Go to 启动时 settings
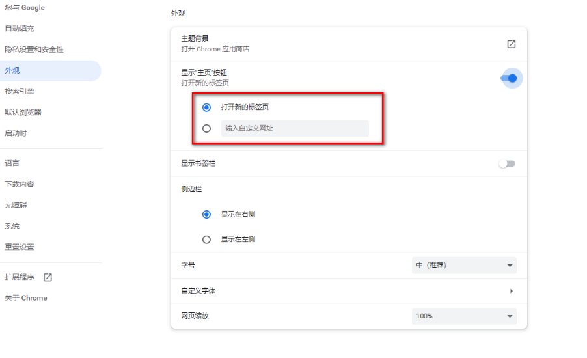Image resolution: width=587 pixels, height=358 pixels. pyautogui.click(x=16, y=133)
